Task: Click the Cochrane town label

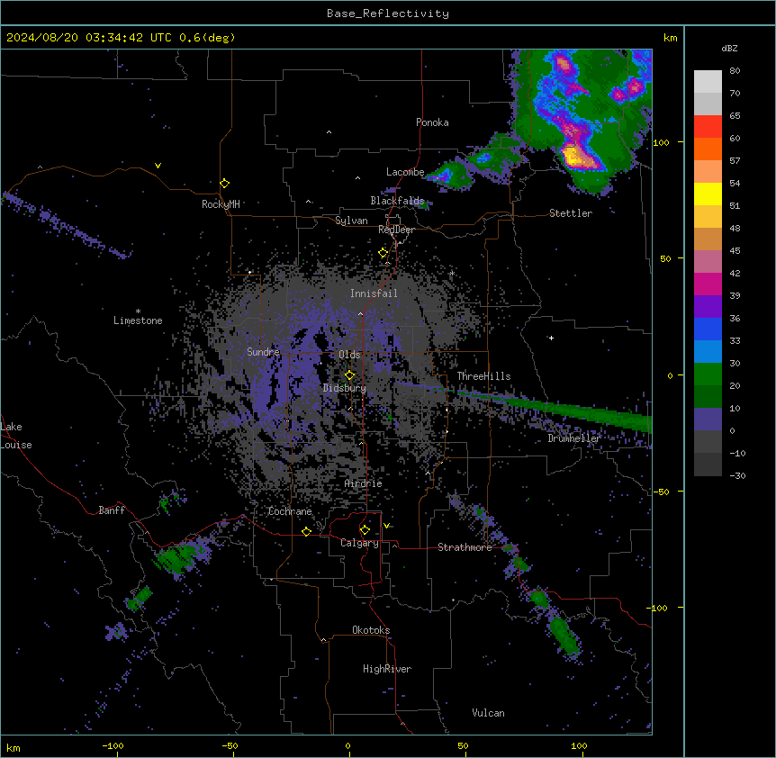Action: (290, 511)
